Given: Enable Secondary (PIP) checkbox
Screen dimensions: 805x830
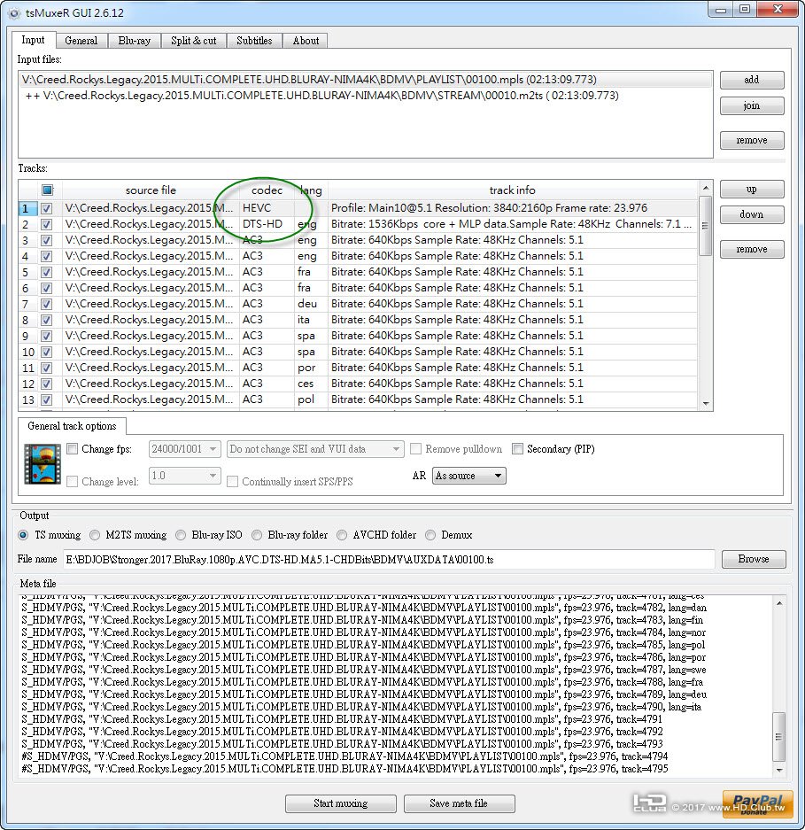Looking at the screenshot, I should point(517,449).
